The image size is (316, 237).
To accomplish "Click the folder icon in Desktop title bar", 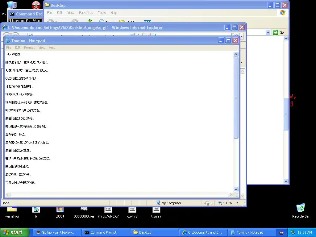I will 47,5.
